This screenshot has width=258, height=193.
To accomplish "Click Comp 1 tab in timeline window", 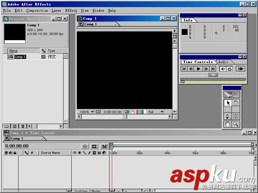I will (24, 138).
